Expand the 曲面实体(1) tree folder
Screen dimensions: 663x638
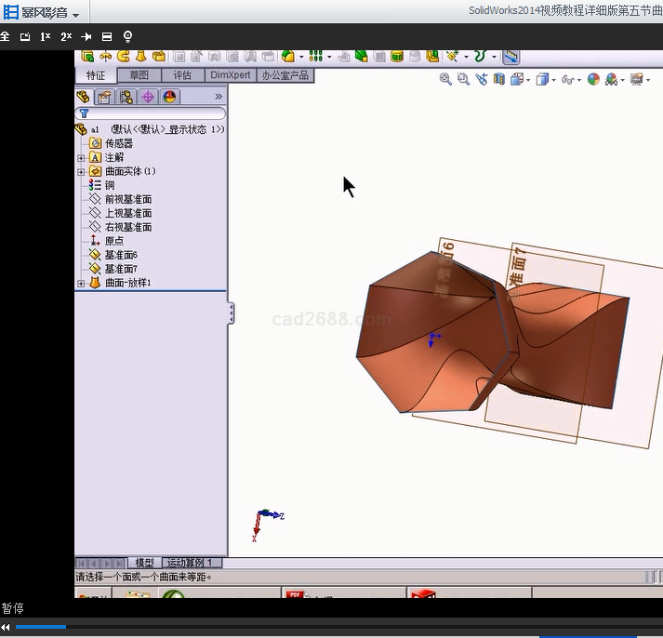[81, 172]
